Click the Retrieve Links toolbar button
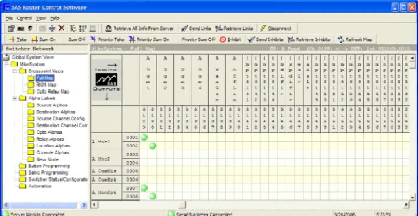 (235, 29)
